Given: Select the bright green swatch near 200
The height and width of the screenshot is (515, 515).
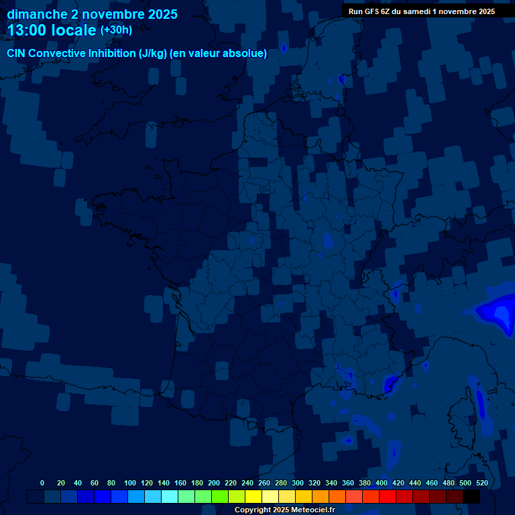Looking at the screenshot, I should click(220, 497).
